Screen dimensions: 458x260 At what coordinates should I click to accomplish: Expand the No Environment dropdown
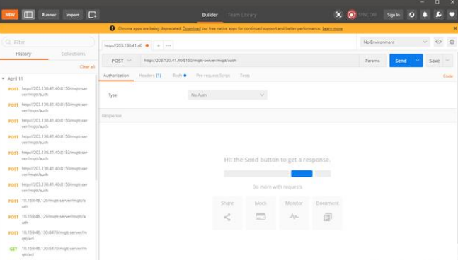395,42
